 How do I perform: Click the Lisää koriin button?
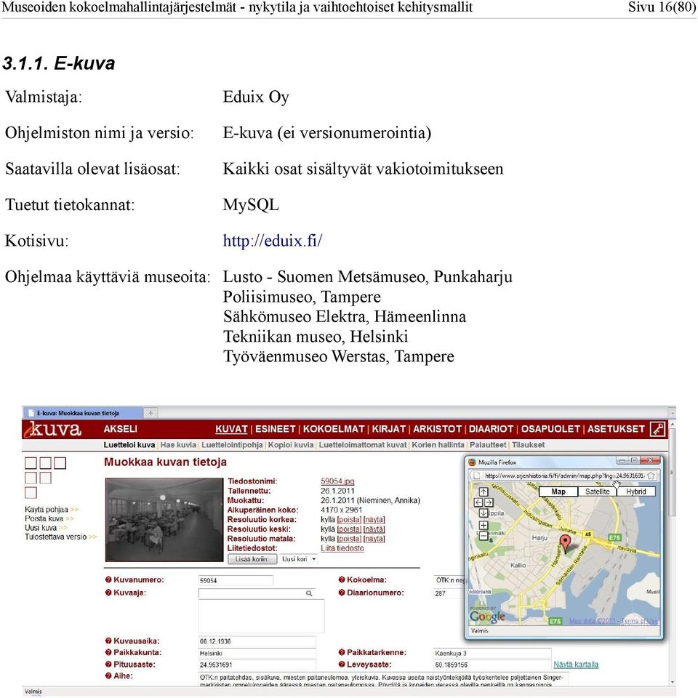(x=252, y=559)
